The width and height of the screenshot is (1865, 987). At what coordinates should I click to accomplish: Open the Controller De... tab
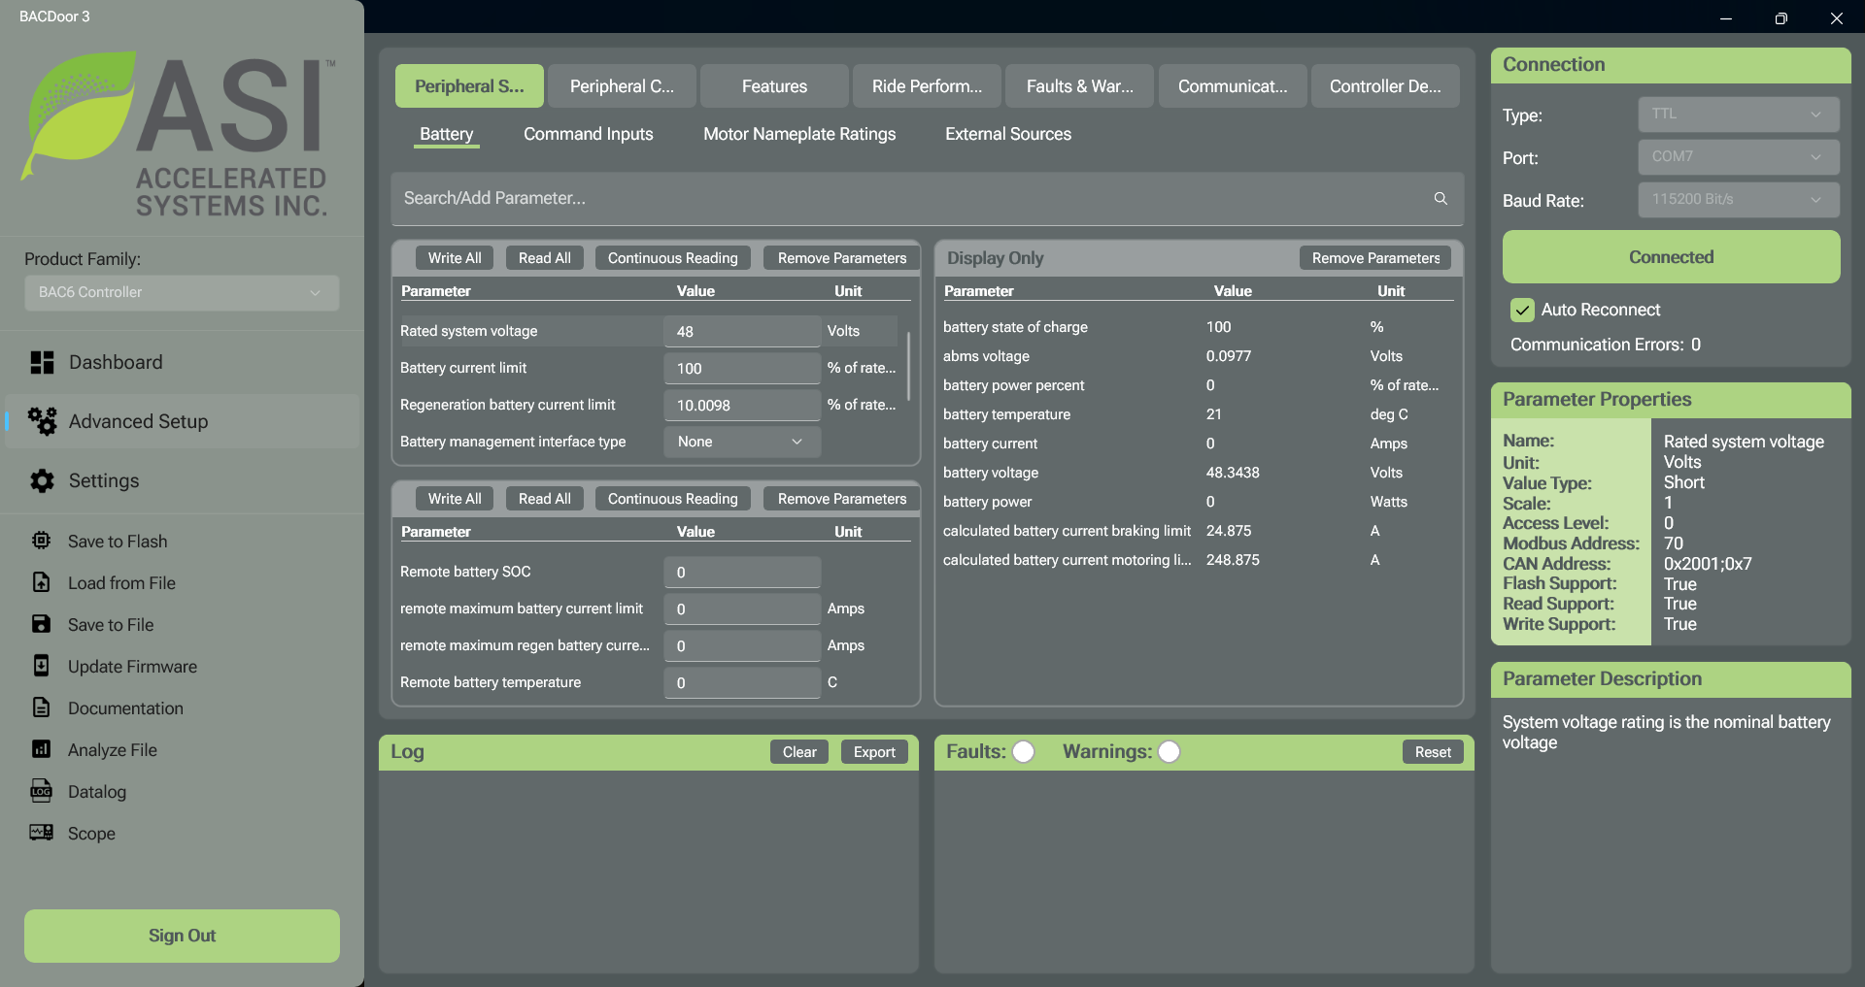pos(1385,86)
